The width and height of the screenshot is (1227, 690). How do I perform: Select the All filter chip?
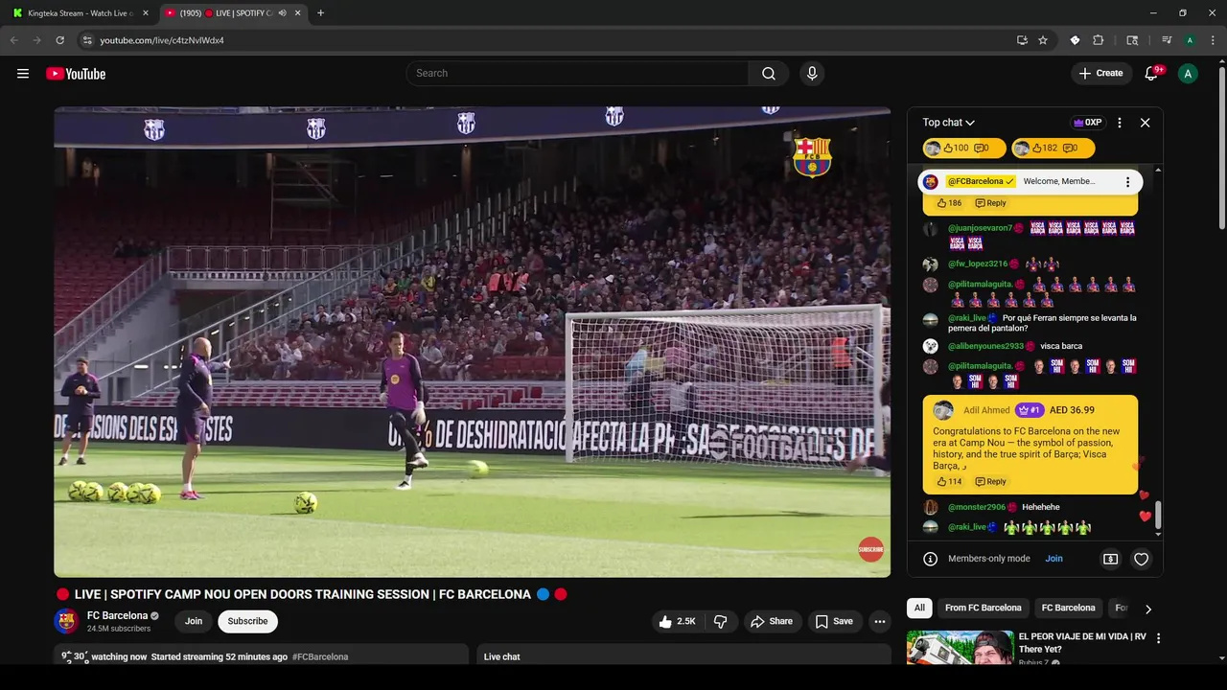click(919, 608)
